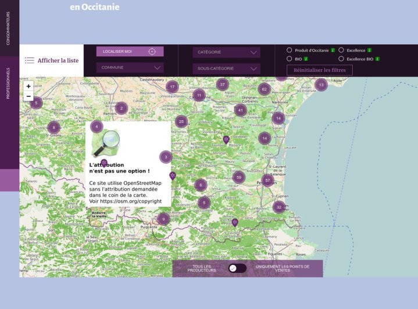The image size is (418, 309).
Task: Click LOCALISER MOI button
Action: click(x=130, y=52)
